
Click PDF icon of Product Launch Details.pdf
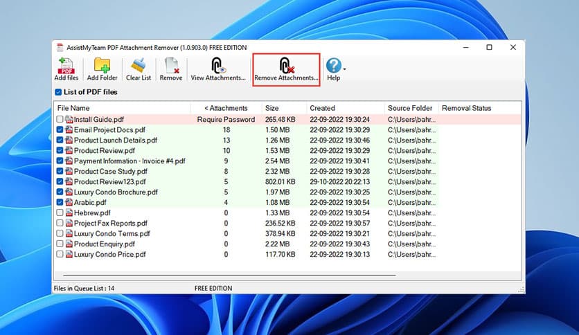pyautogui.click(x=69, y=140)
